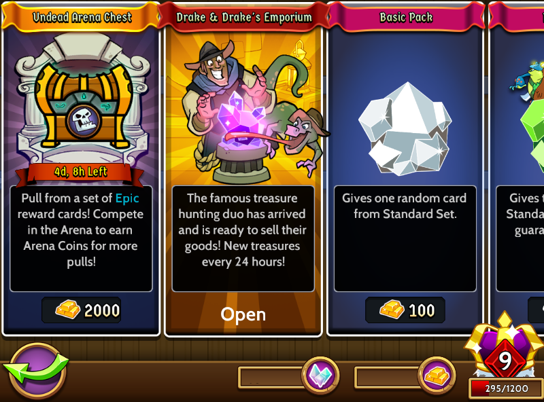Screen dimensions: 544x402
Task: Open Drake & Drake's Emporium
Action: [243, 314]
